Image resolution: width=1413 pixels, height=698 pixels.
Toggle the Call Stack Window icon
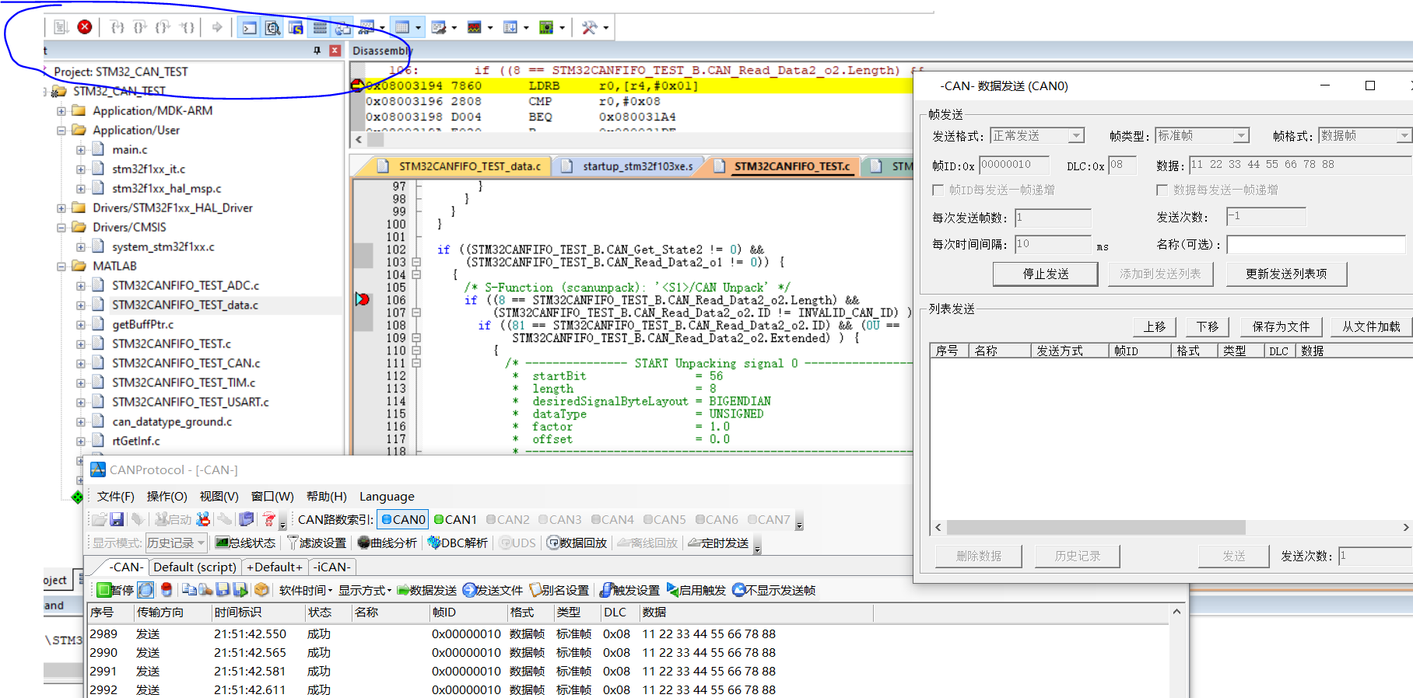(343, 28)
